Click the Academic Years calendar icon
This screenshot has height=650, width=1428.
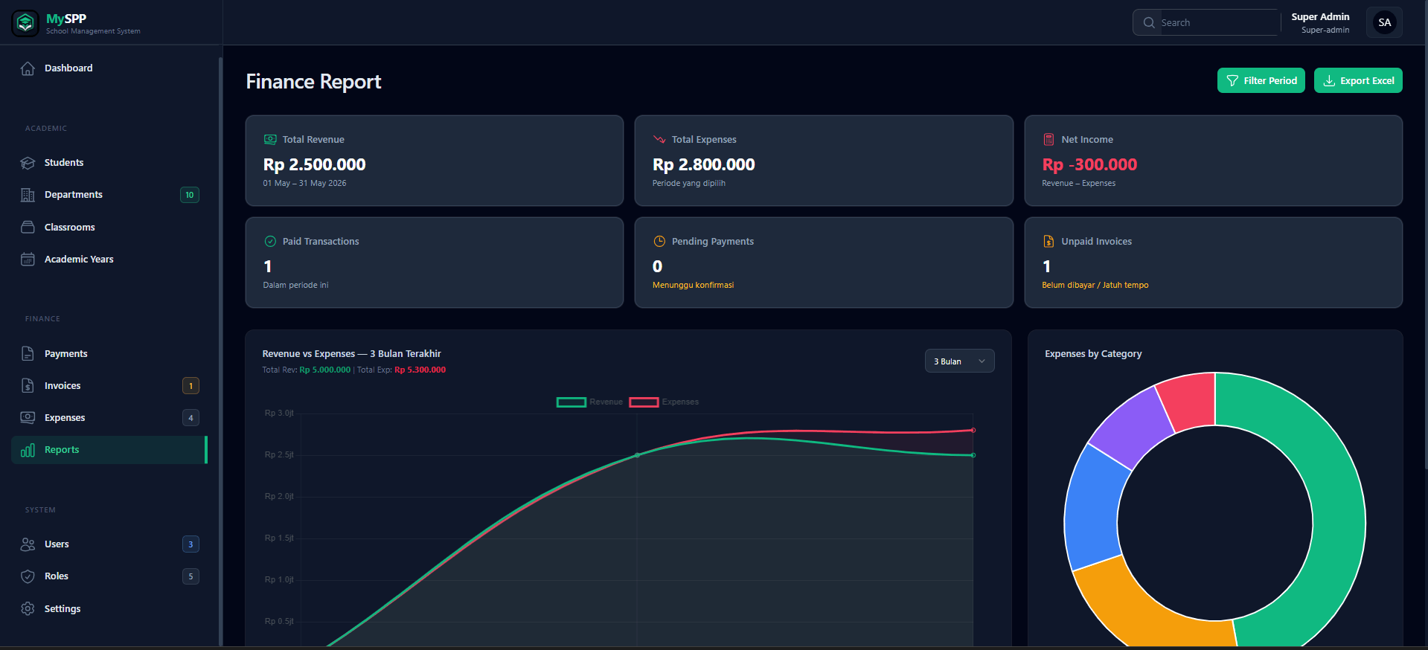pyautogui.click(x=28, y=259)
